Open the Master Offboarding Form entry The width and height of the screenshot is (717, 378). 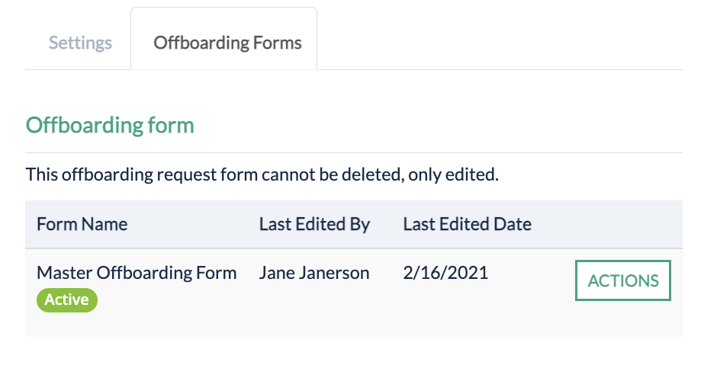pos(137,273)
